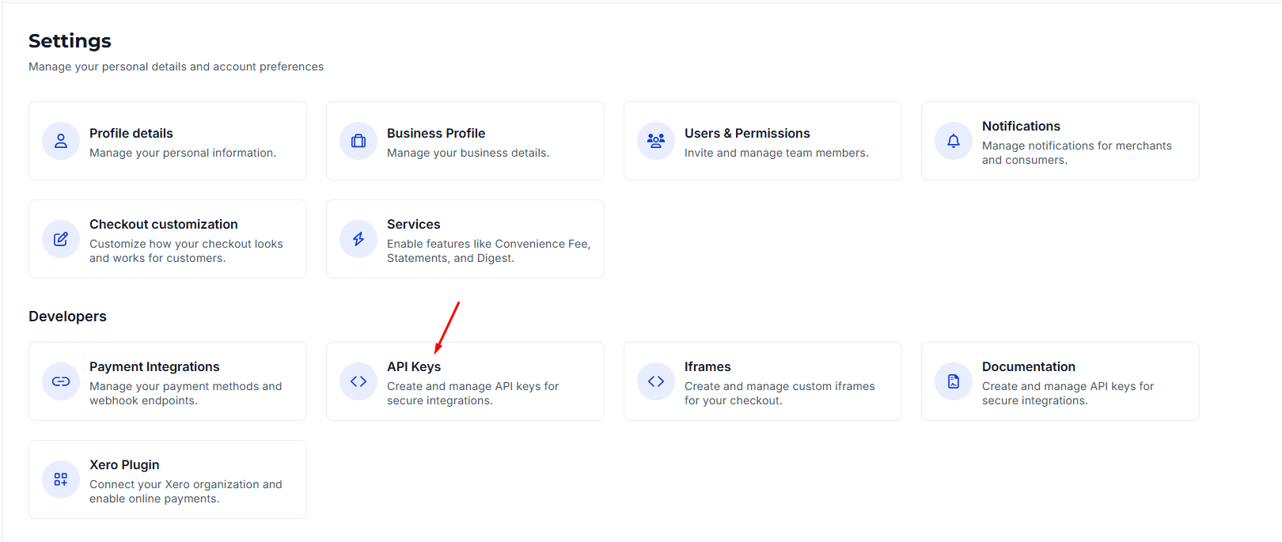Click the Notifications bell icon
Image resolution: width=1282 pixels, height=542 pixels.
954,141
